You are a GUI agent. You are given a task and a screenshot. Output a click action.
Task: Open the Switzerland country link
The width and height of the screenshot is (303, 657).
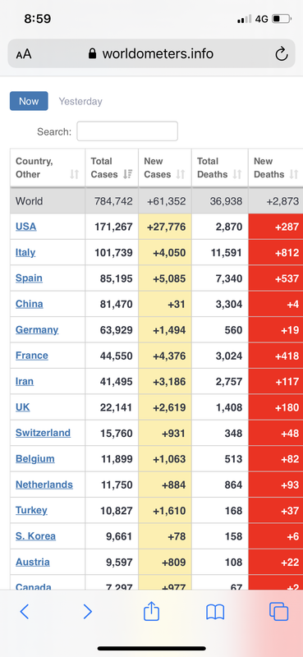44,433
